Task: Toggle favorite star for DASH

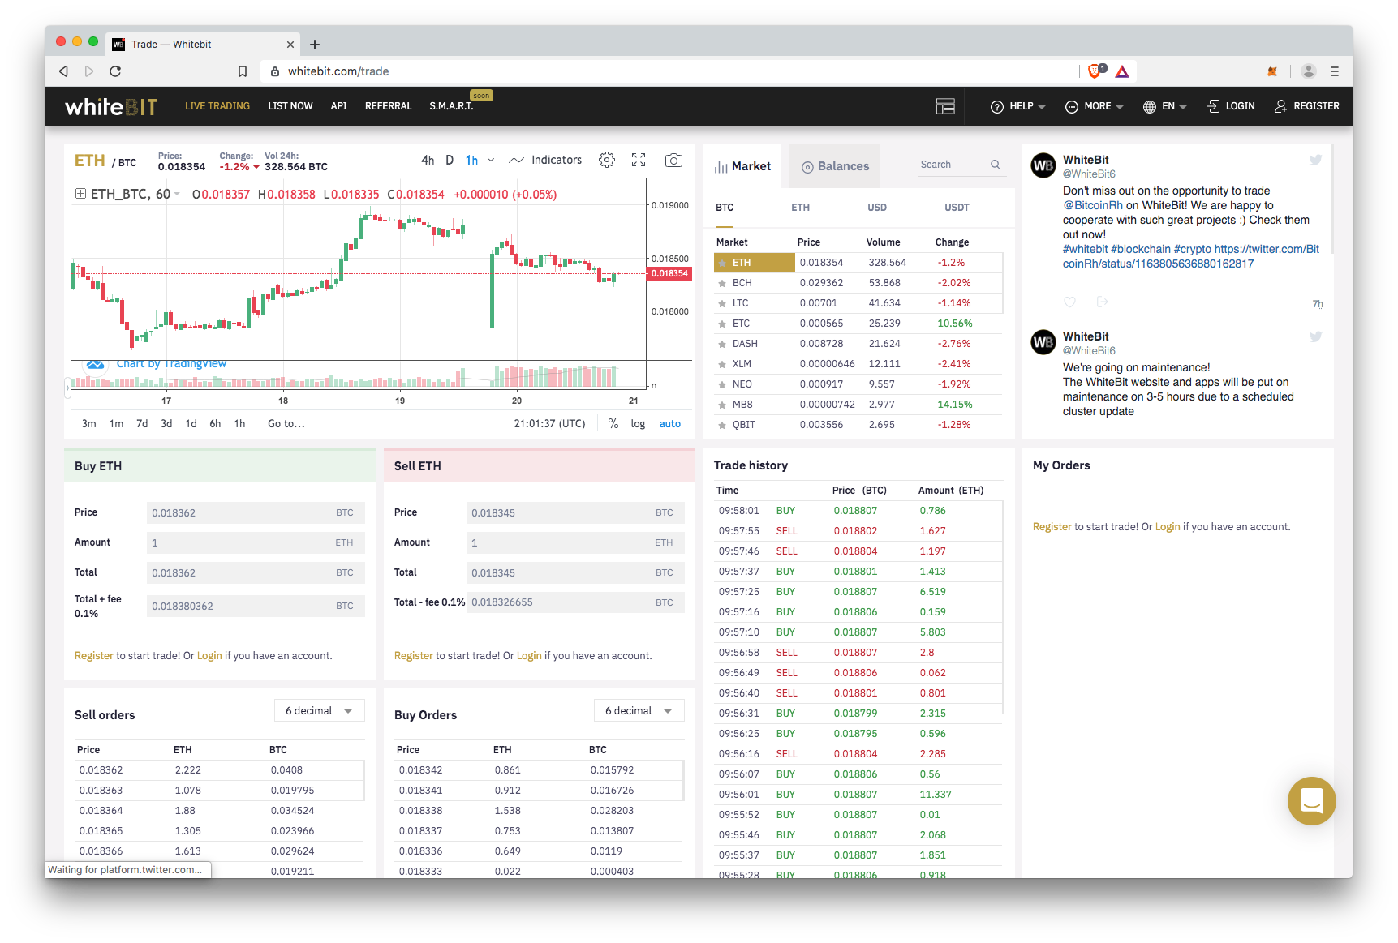Action: click(x=722, y=344)
